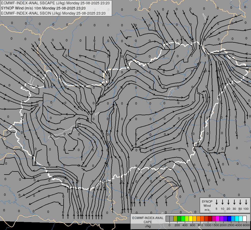This screenshot has height=230, width=251.
Task: Pick the sky blue CAPE swatch after 2500
Action: tap(233, 218)
